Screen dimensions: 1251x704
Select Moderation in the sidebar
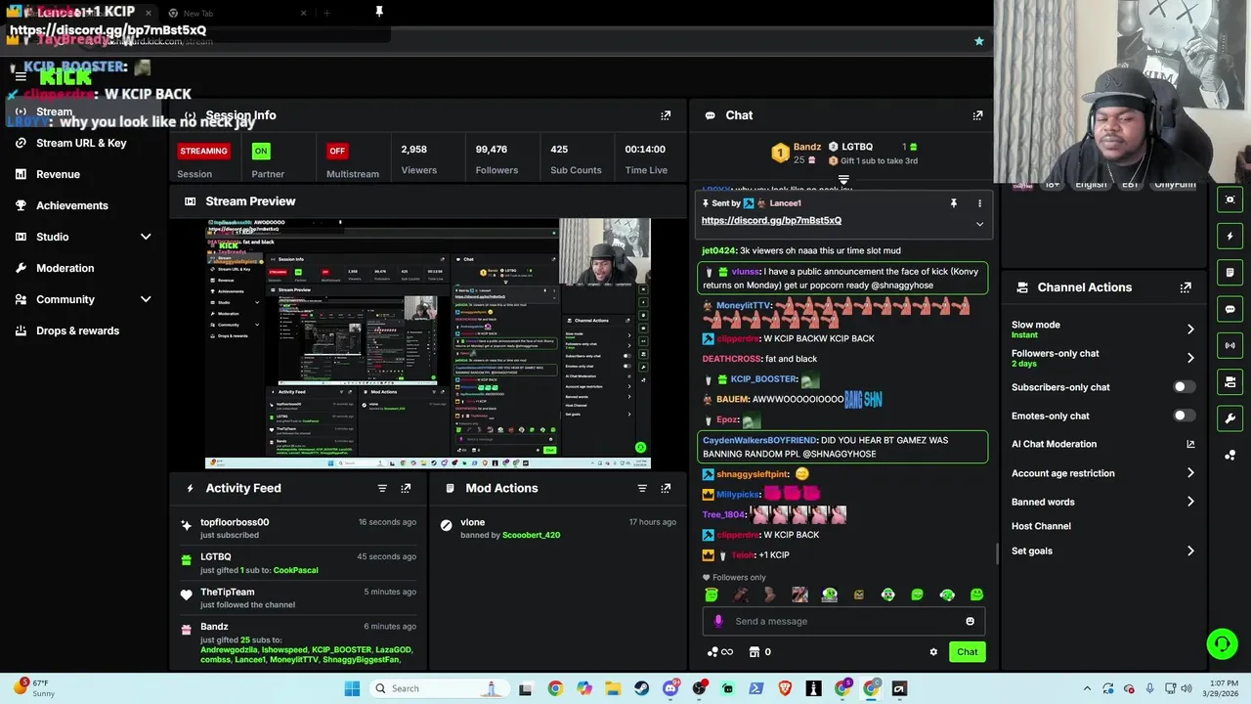click(65, 268)
